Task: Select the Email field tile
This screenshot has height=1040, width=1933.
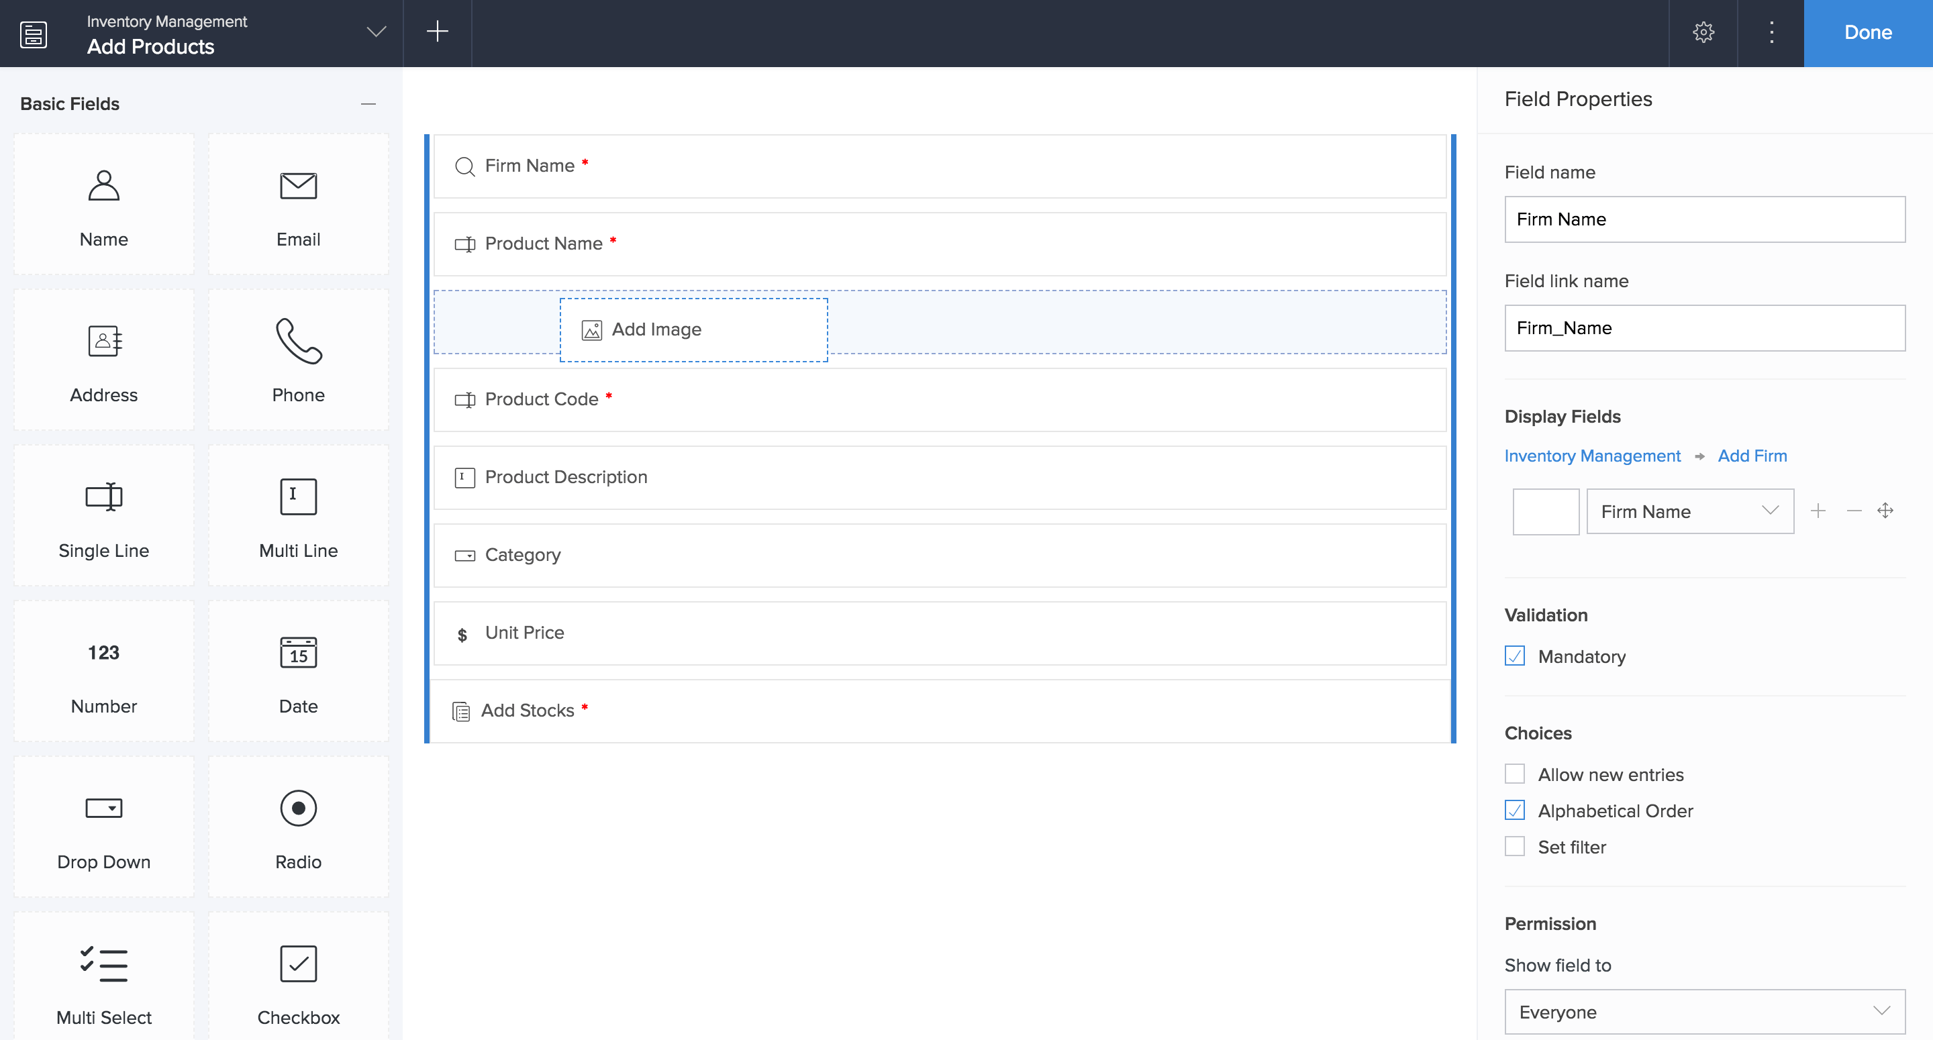Action: point(298,205)
